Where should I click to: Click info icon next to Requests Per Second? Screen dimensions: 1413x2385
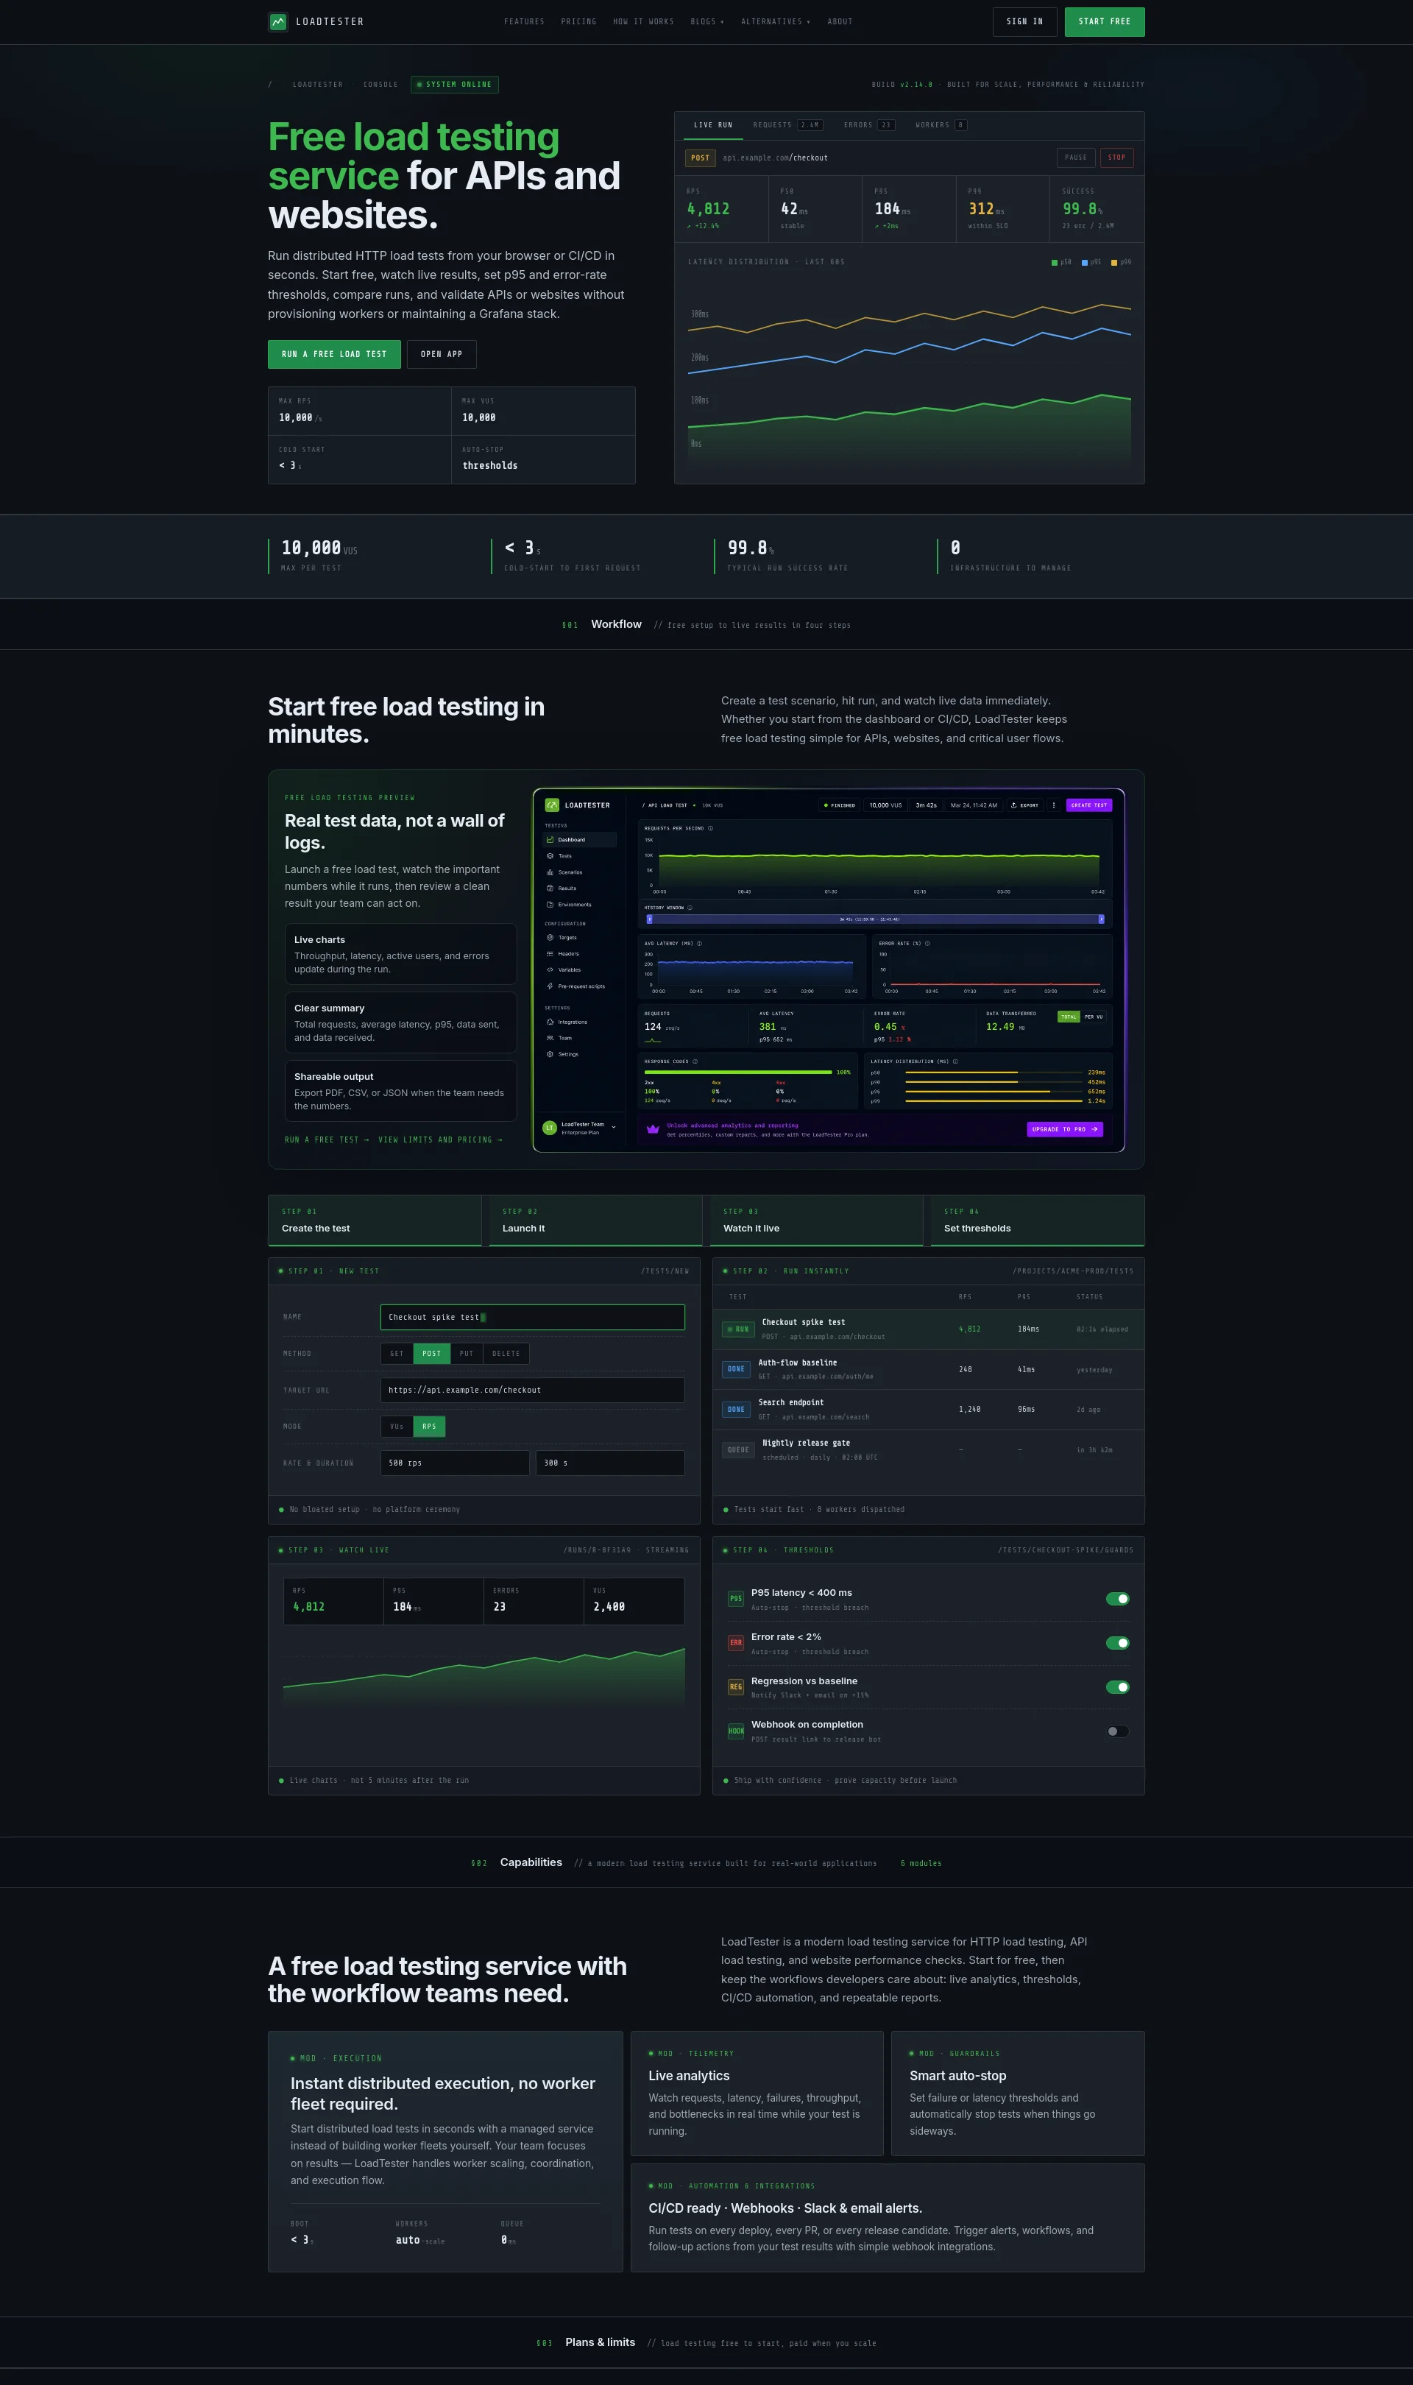pos(710,828)
